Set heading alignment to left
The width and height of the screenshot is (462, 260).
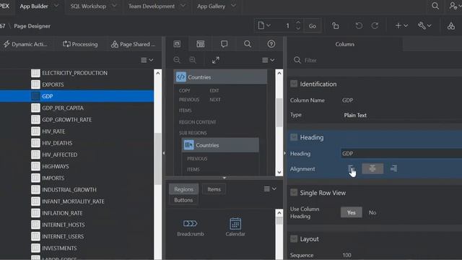tap(352, 168)
